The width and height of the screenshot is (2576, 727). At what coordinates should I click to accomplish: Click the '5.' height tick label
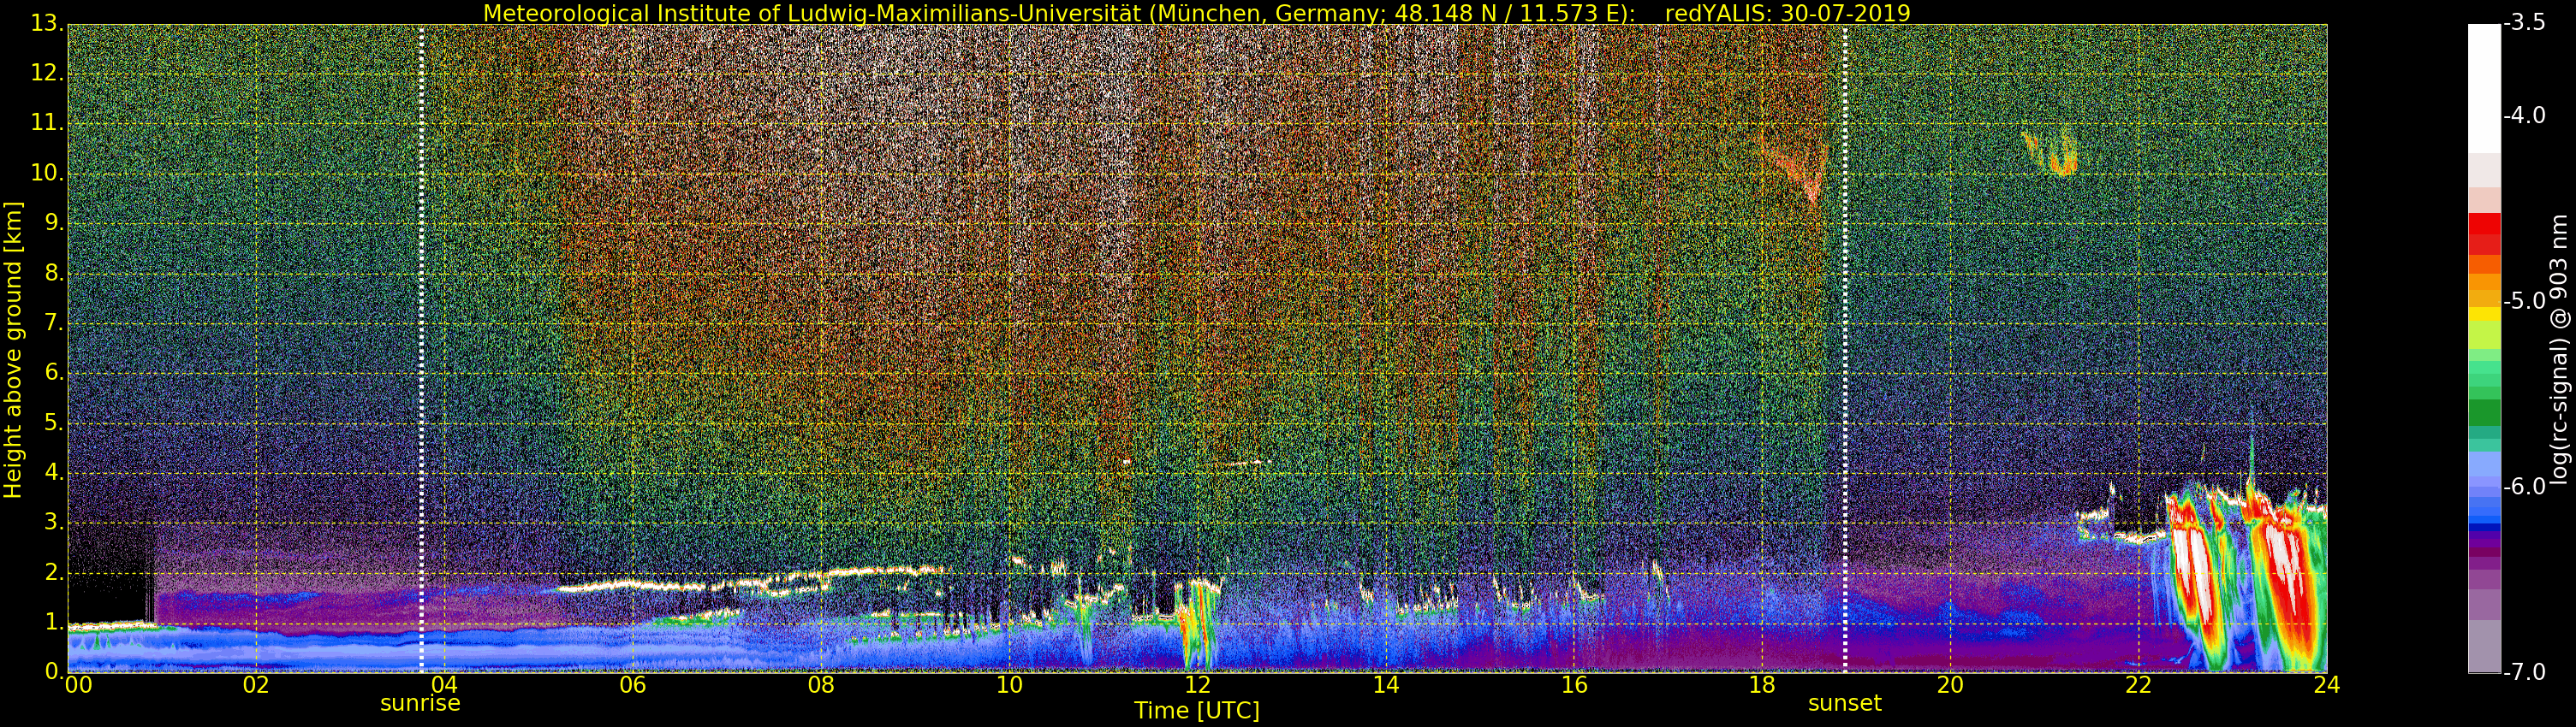[x=54, y=423]
